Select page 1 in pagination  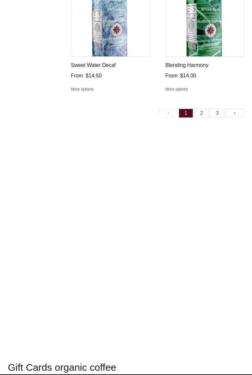(186, 113)
